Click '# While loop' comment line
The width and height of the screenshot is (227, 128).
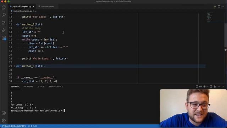[32, 28]
